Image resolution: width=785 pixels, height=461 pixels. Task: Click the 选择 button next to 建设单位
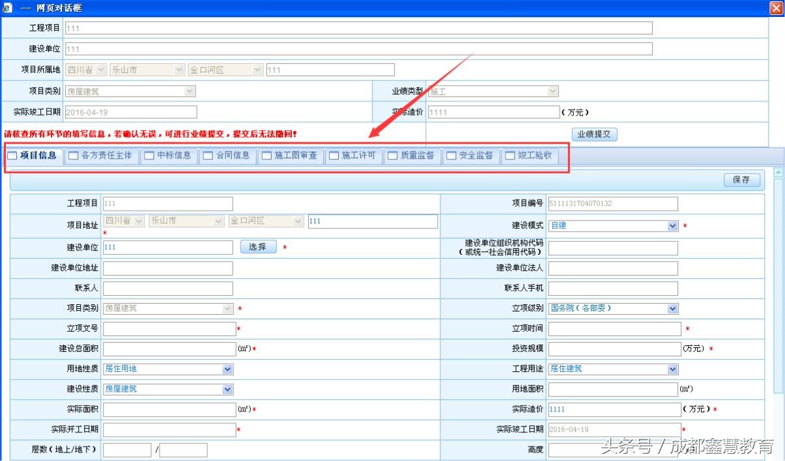[x=258, y=247]
